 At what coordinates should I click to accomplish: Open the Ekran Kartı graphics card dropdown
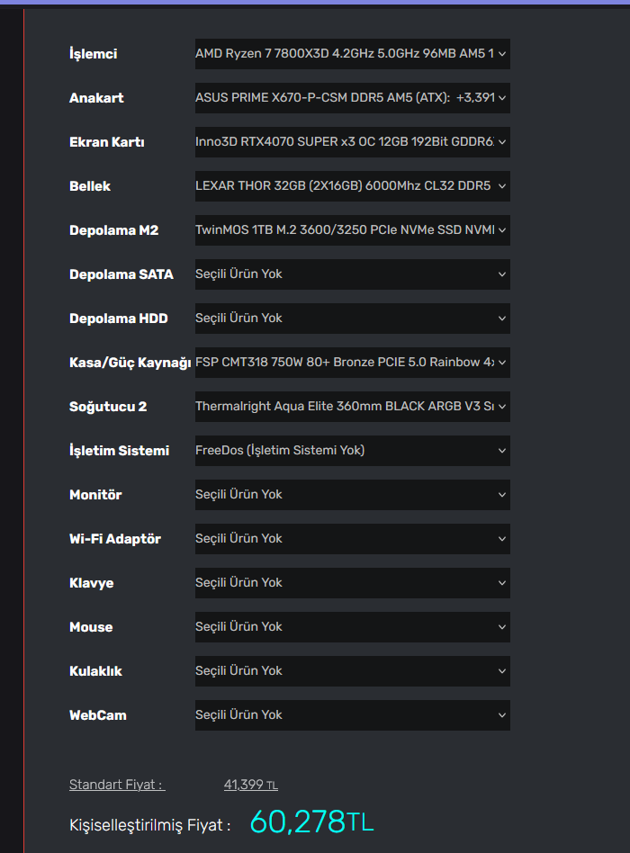coord(352,142)
